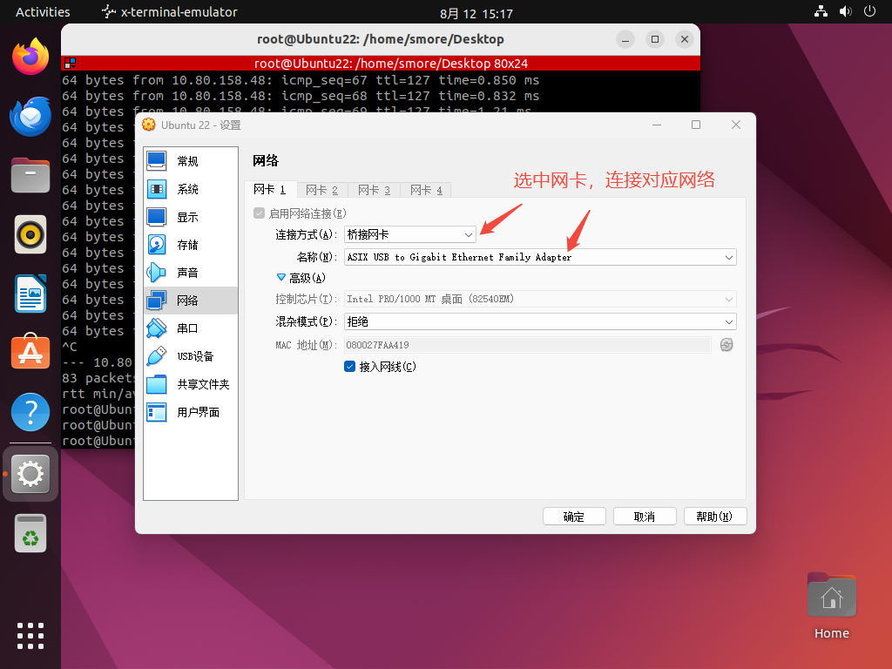Open help with the 帮助(H) button
The width and height of the screenshot is (892, 669).
point(715,517)
